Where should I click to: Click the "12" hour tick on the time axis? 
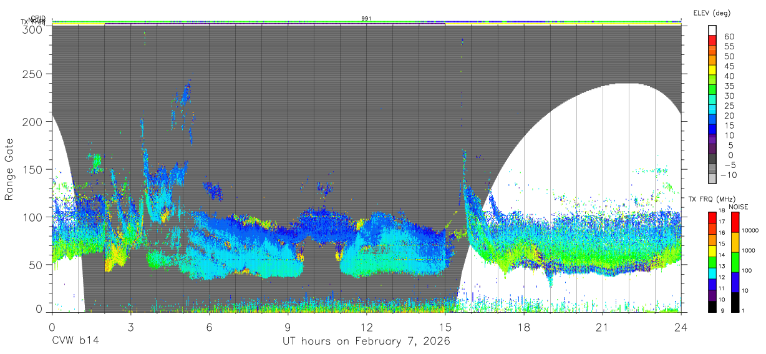tap(367, 327)
